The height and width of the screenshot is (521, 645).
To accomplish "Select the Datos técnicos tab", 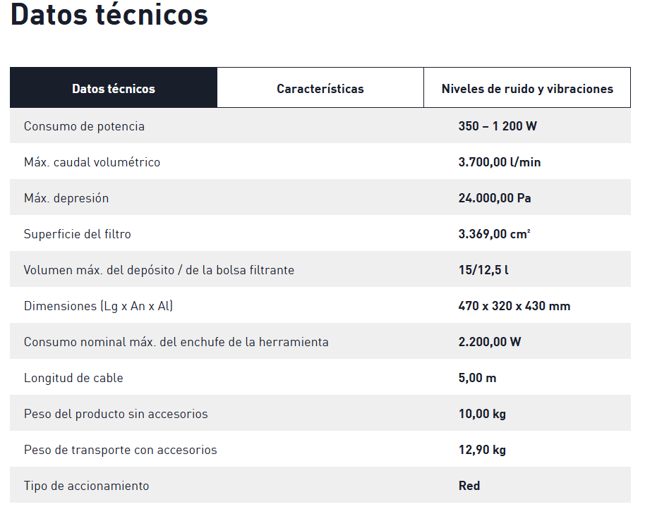I will pos(114,89).
